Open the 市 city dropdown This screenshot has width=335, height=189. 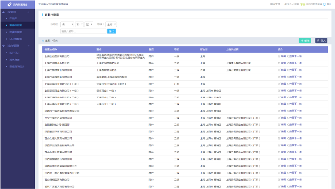[x=79, y=24]
